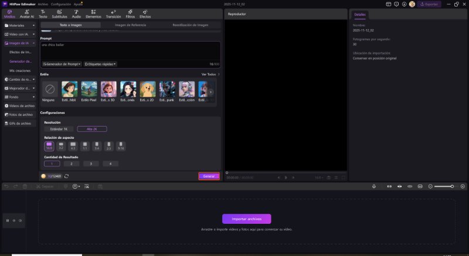Click the Efectos toolbar icon
Screen dimensions: 469x256
point(145,14)
